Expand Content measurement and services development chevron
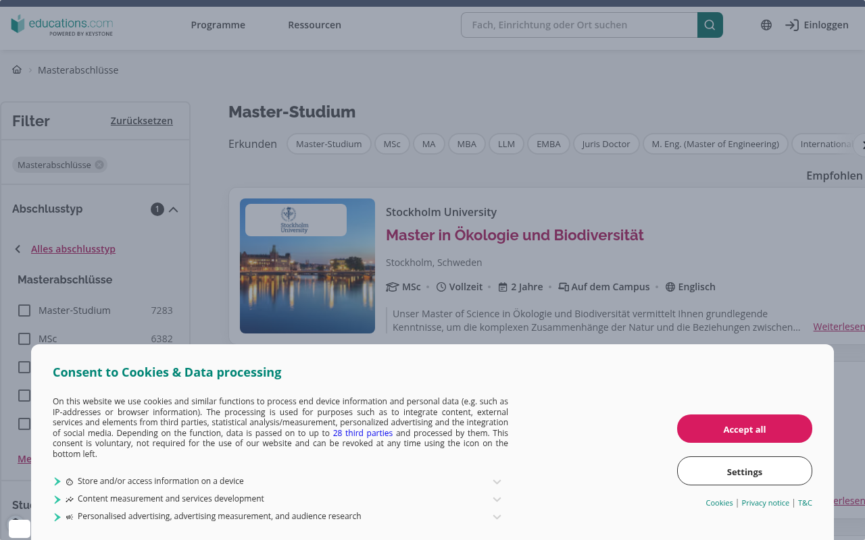The image size is (865, 540). tap(497, 500)
